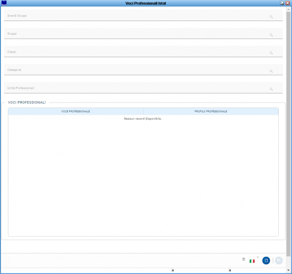Viewport: 292px width, 274px height.
Task: Open the search lookup for Unità Professionali
Action: (271, 89)
